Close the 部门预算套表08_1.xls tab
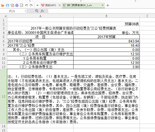Viewport: 155px width, 132px height. pos(103,5)
